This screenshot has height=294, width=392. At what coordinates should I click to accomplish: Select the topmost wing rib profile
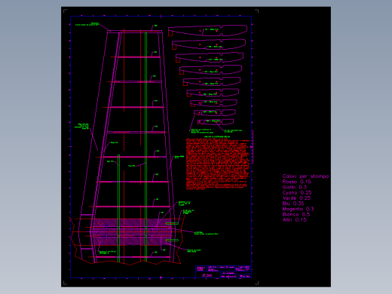[207, 31]
